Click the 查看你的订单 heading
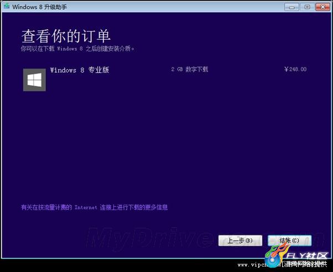 click(x=66, y=36)
